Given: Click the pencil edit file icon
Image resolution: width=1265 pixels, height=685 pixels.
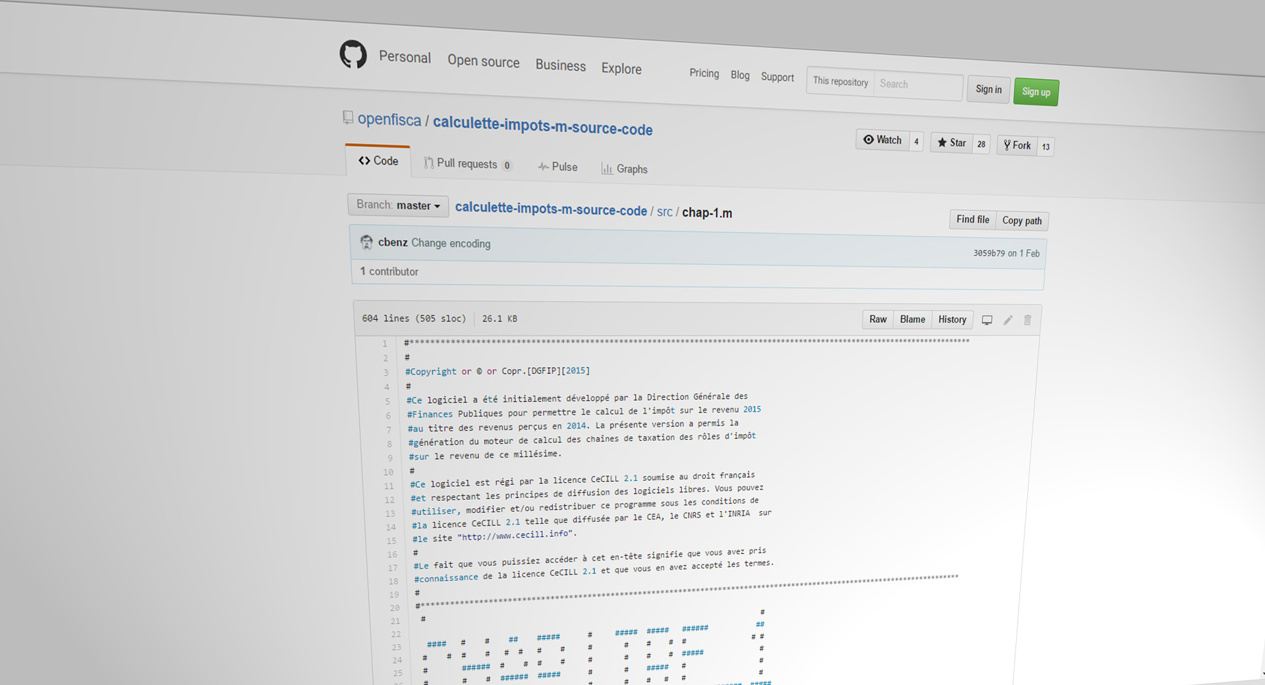Looking at the screenshot, I should [x=1007, y=320].
